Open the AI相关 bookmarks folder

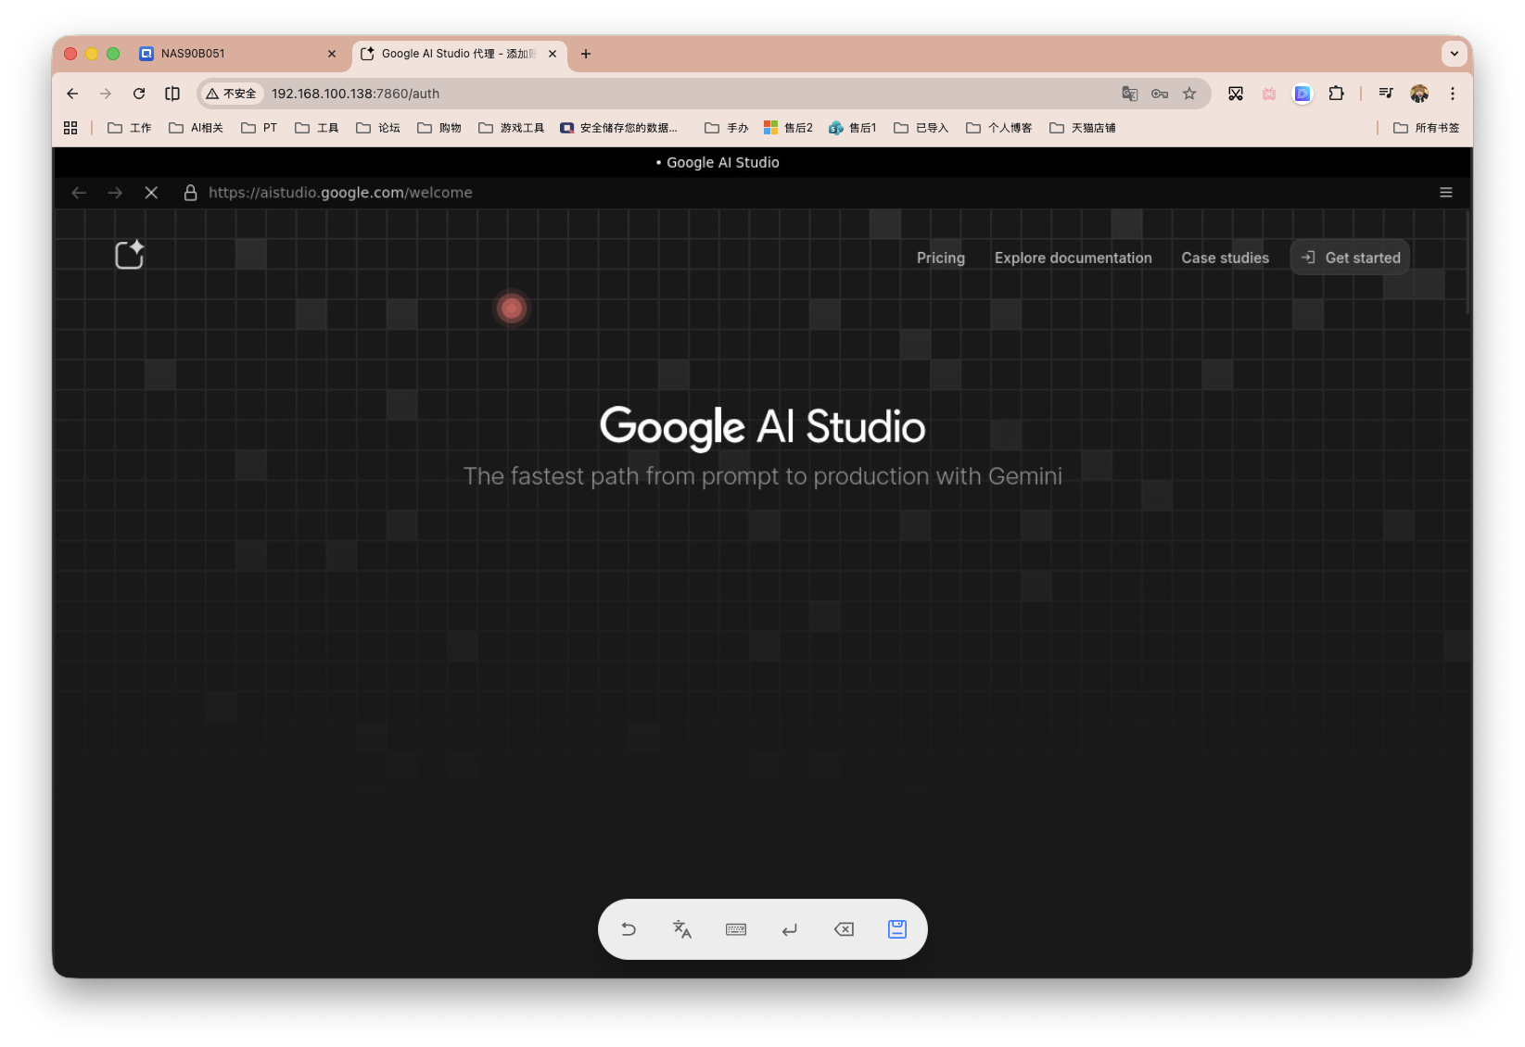197,128
